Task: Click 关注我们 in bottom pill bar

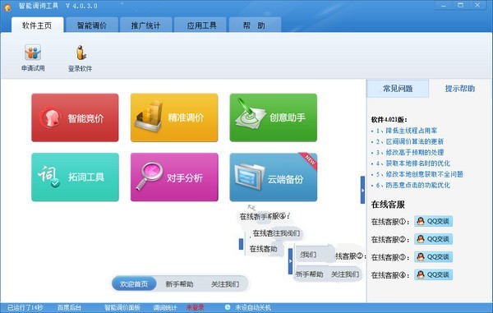Action: 225,284
